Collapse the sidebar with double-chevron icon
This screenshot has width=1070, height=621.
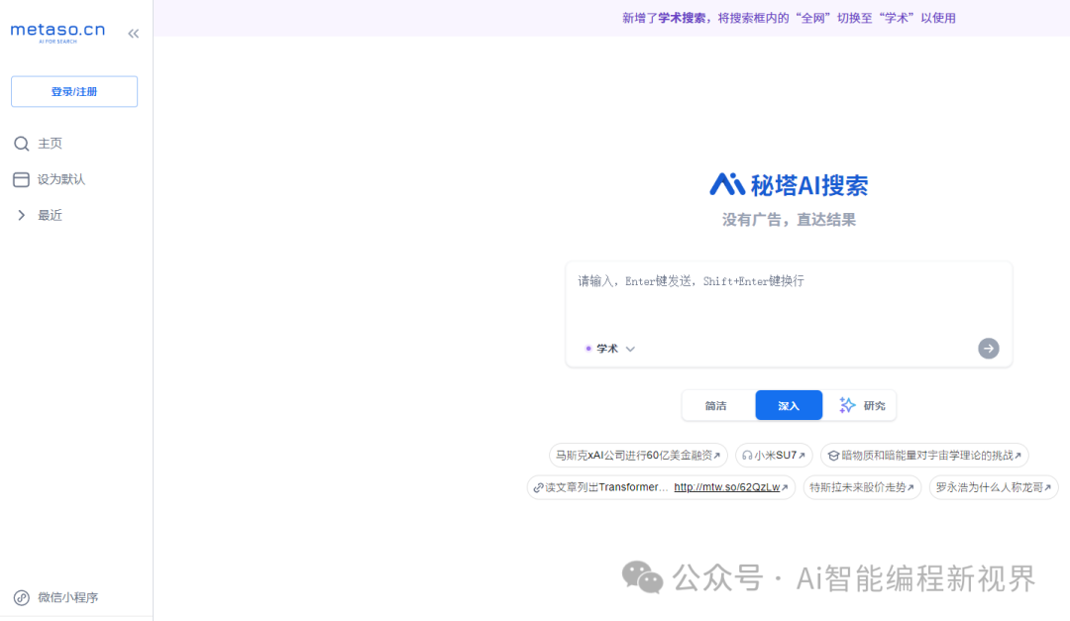click(133, 34)
